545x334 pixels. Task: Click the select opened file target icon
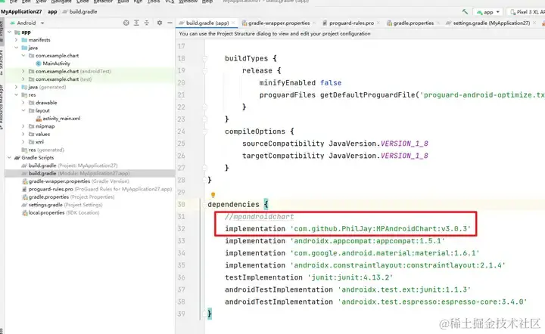click(126, 23)
